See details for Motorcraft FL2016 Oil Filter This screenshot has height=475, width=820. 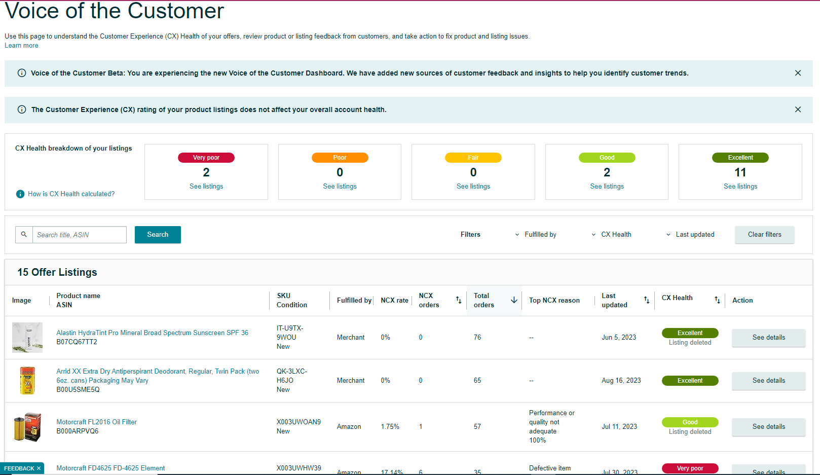tap(769, 427)
